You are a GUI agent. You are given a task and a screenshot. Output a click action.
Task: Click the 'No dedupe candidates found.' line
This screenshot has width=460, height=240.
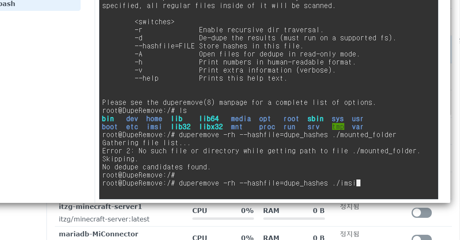point(156,167)
